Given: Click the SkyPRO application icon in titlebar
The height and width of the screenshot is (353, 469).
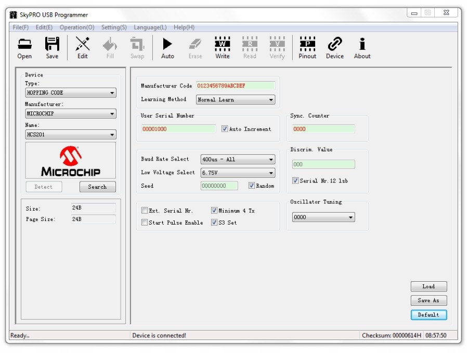Looking at the screenshot, I should [x=12, y=15].
